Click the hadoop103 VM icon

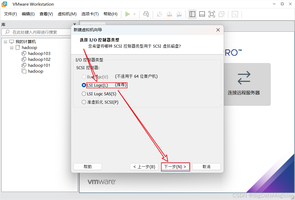point(24,53)
